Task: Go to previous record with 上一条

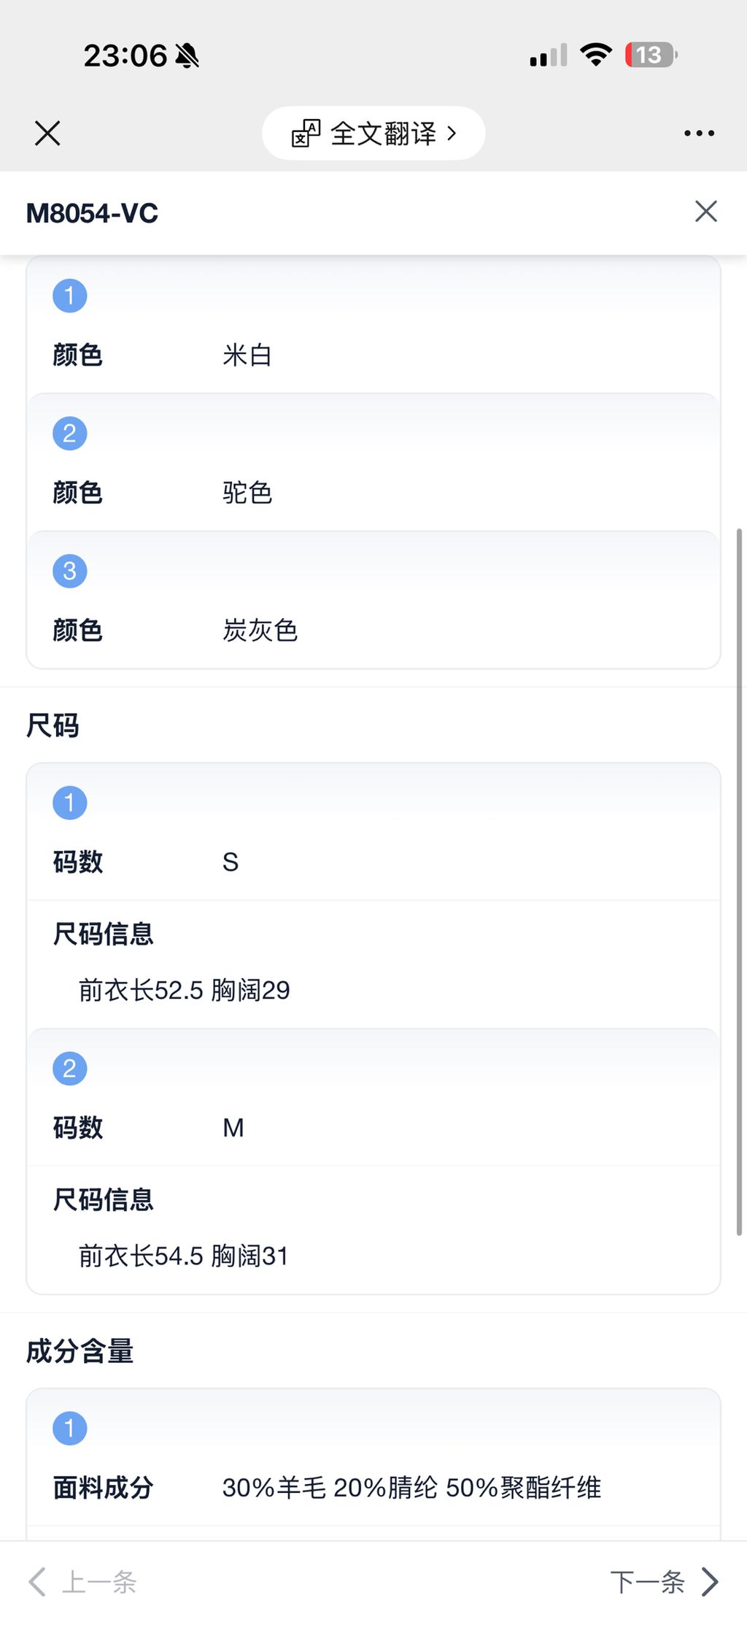Action: [99, 1582]
